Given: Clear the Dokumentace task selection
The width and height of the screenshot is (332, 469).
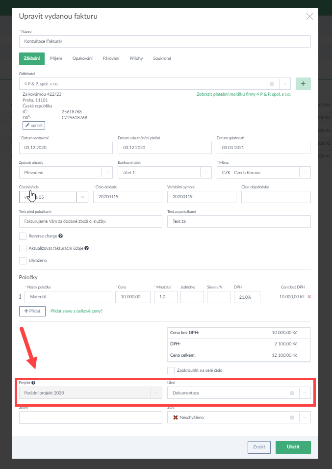Looking at the screenshot, I should pyautogui.click(x=292, y=393).
